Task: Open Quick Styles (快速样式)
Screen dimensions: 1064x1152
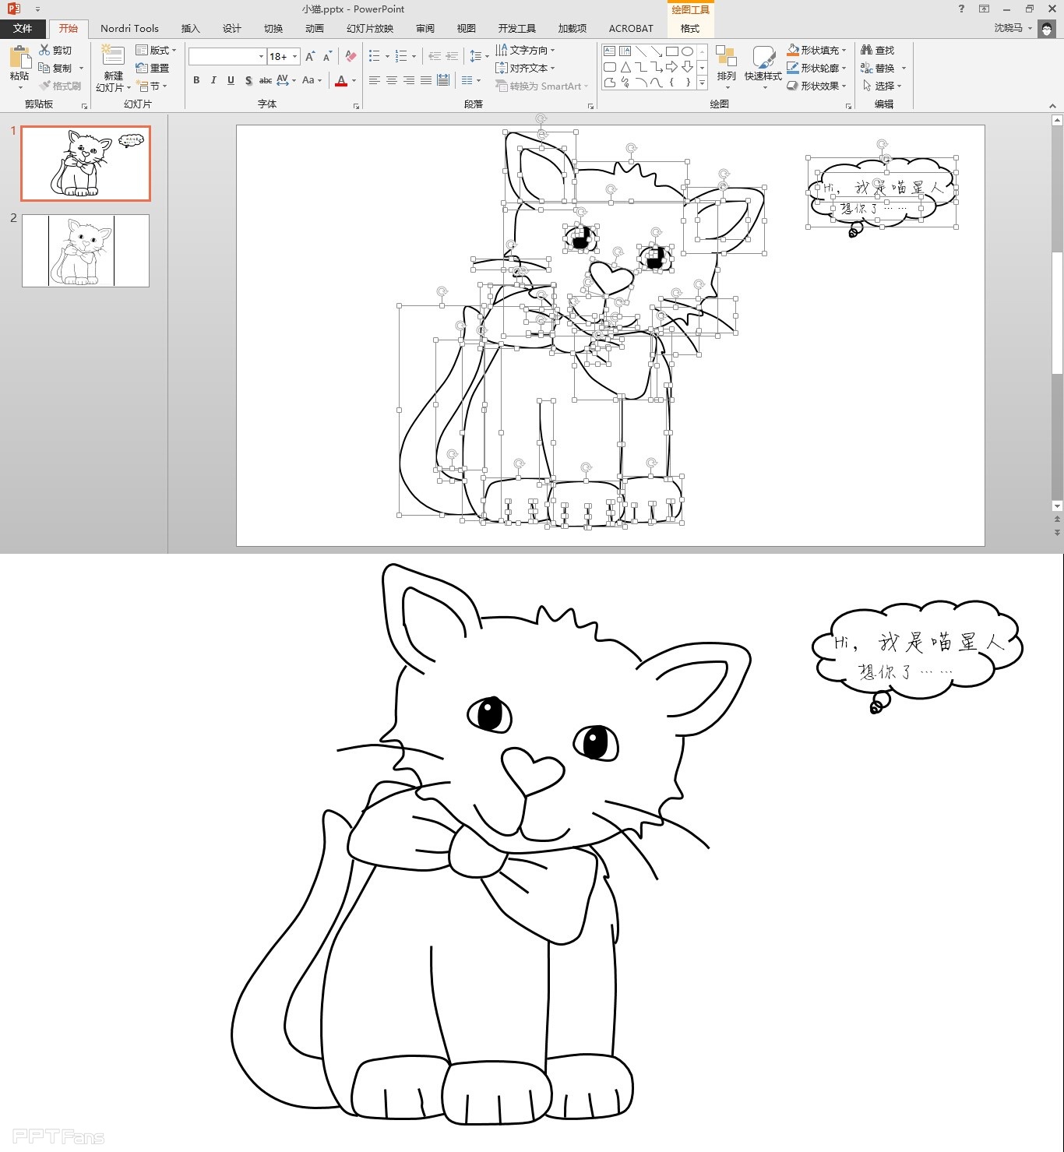Action: tap(763, 59)
